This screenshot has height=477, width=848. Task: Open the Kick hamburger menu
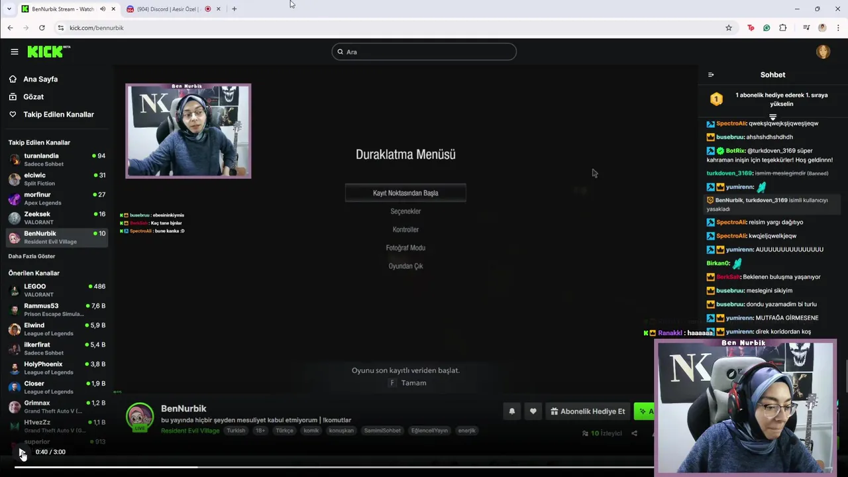pyautogui.click(x=15, y=52)
